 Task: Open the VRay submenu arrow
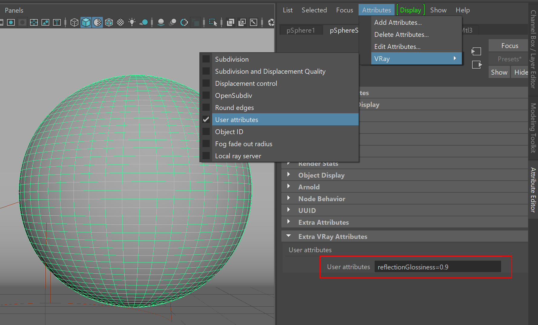[x=455, y=58]
